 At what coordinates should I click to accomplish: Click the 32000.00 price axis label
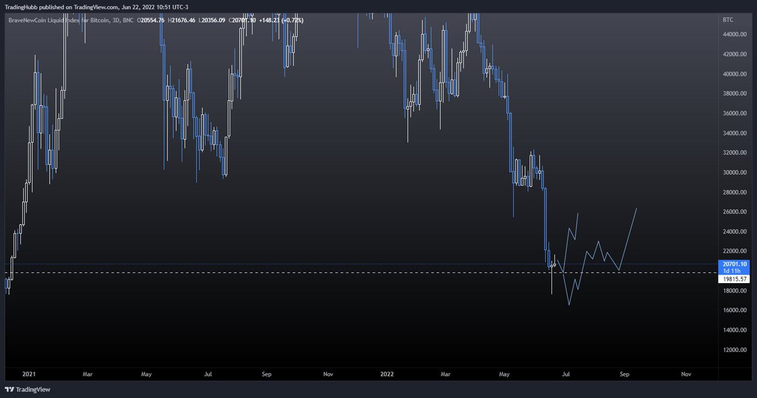click(735, 153)
